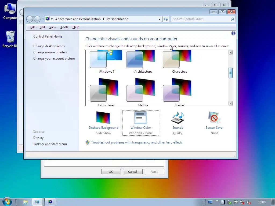The height and width of the screenshot is (206, 275).
Task: Click the tray icon just left of the shield
Action: [x=223, y=202]
